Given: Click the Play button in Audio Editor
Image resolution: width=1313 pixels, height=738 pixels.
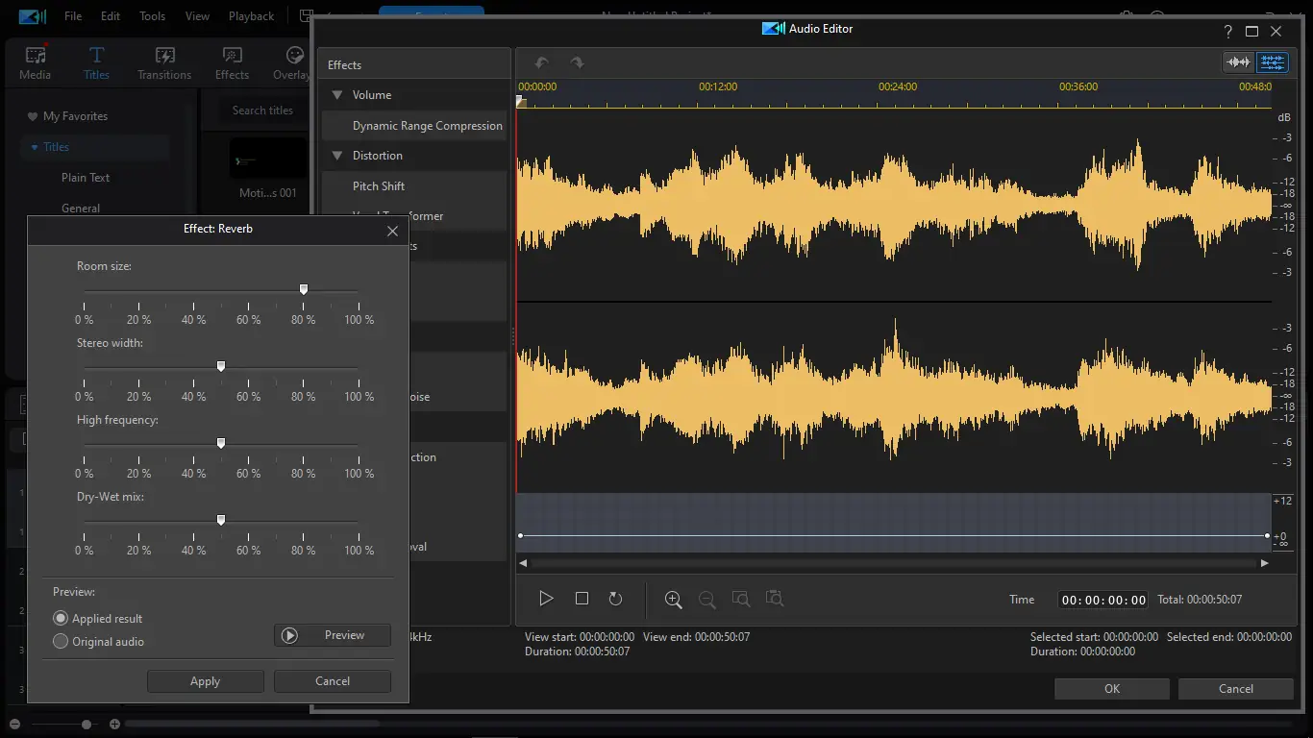Looking at the screenshot, I should point(546,599).
